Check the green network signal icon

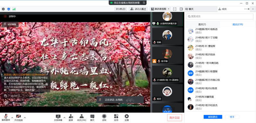pos(14,9)
